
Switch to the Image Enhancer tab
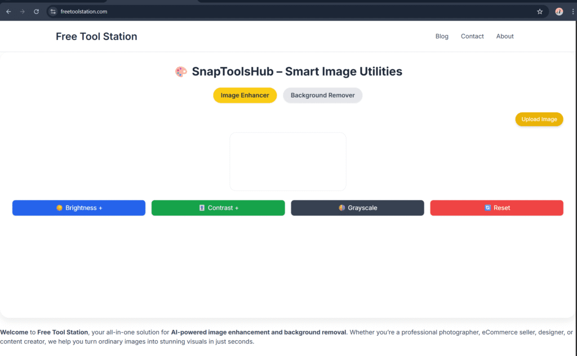tap(245, 95)
